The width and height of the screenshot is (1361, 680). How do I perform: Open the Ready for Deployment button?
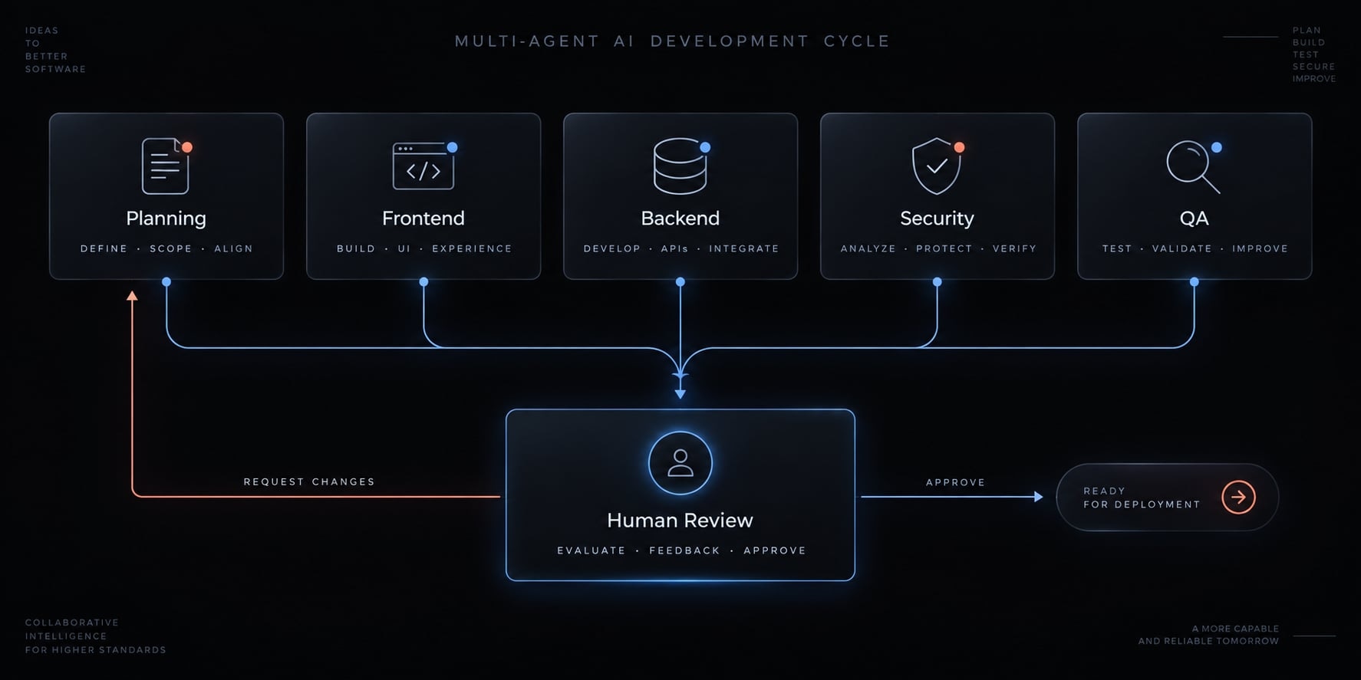1167,497
